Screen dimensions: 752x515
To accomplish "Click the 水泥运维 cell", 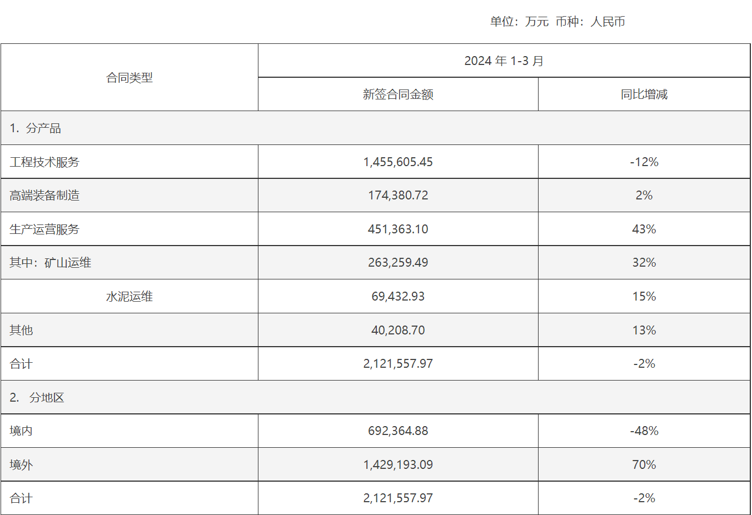I will pyautogui.click(x=129, y=297).
